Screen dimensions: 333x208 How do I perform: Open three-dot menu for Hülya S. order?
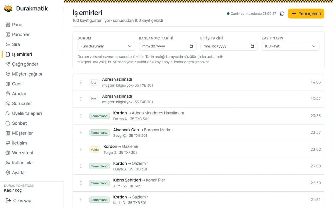pyautogui.click(x=81, y=166)
